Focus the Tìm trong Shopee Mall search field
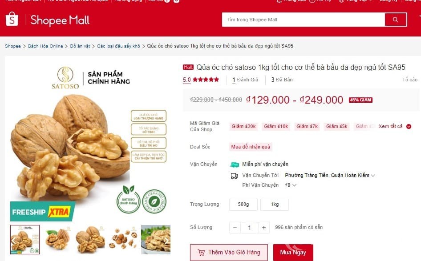421x261 pixels. pos(304,20)
